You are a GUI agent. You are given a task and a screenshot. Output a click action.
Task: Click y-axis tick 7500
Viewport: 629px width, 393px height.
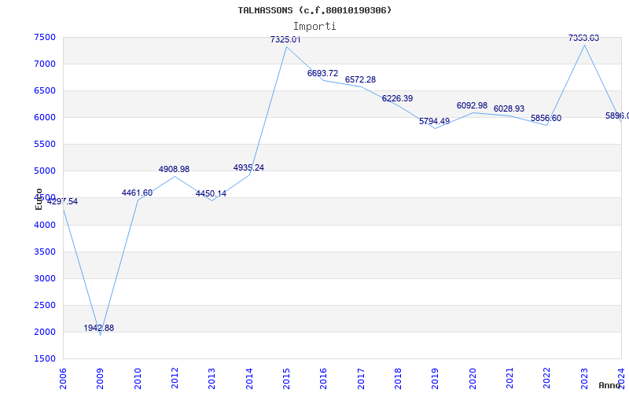[x=45, y=37]
